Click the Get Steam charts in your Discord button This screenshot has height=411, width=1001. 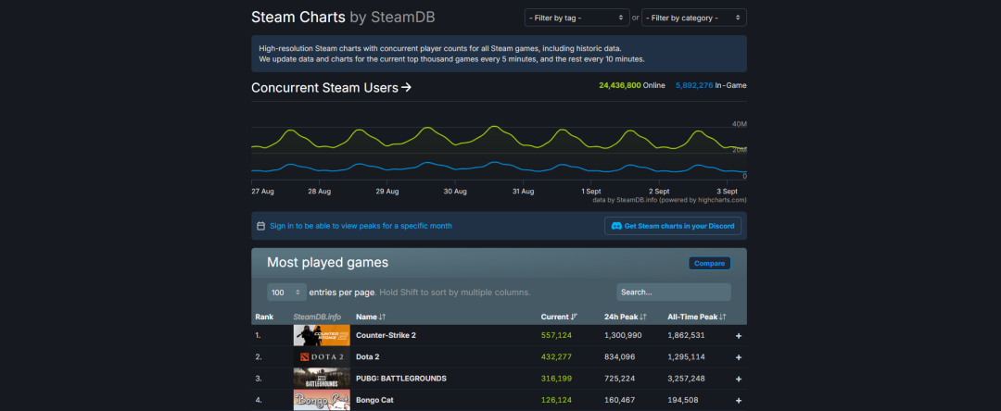(x=674, y=226)
